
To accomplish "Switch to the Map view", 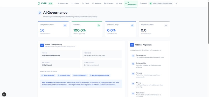I will (119, 3).
